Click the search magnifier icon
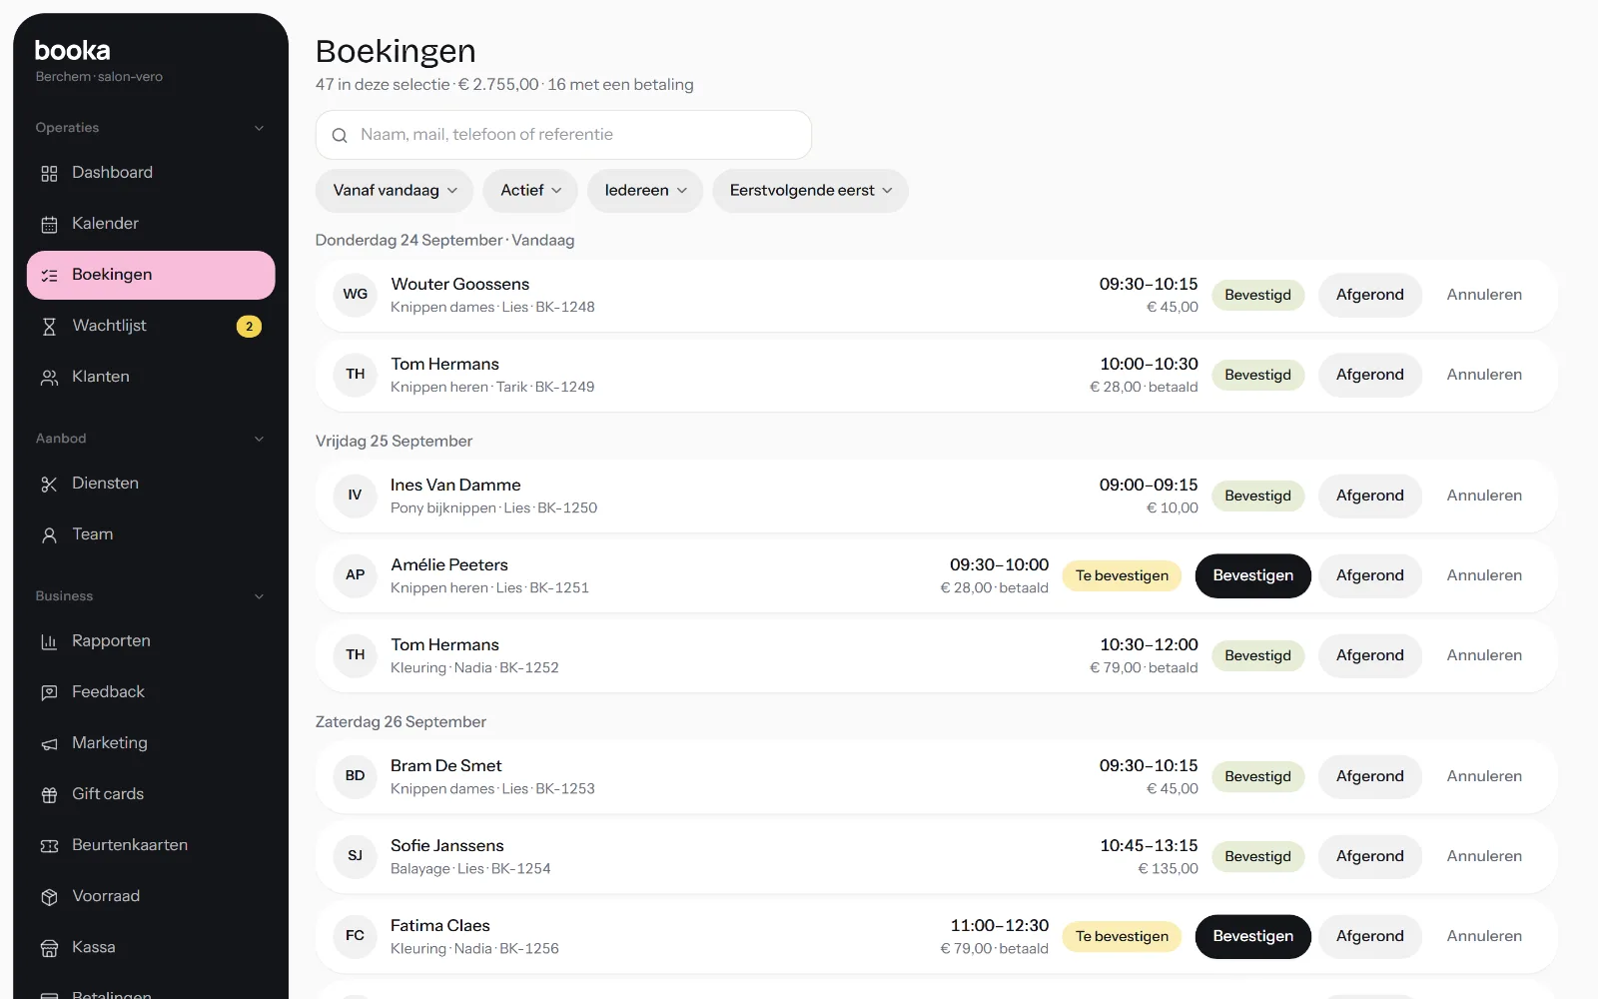Viewport: 1598px width, 999px height. point(340,135)
